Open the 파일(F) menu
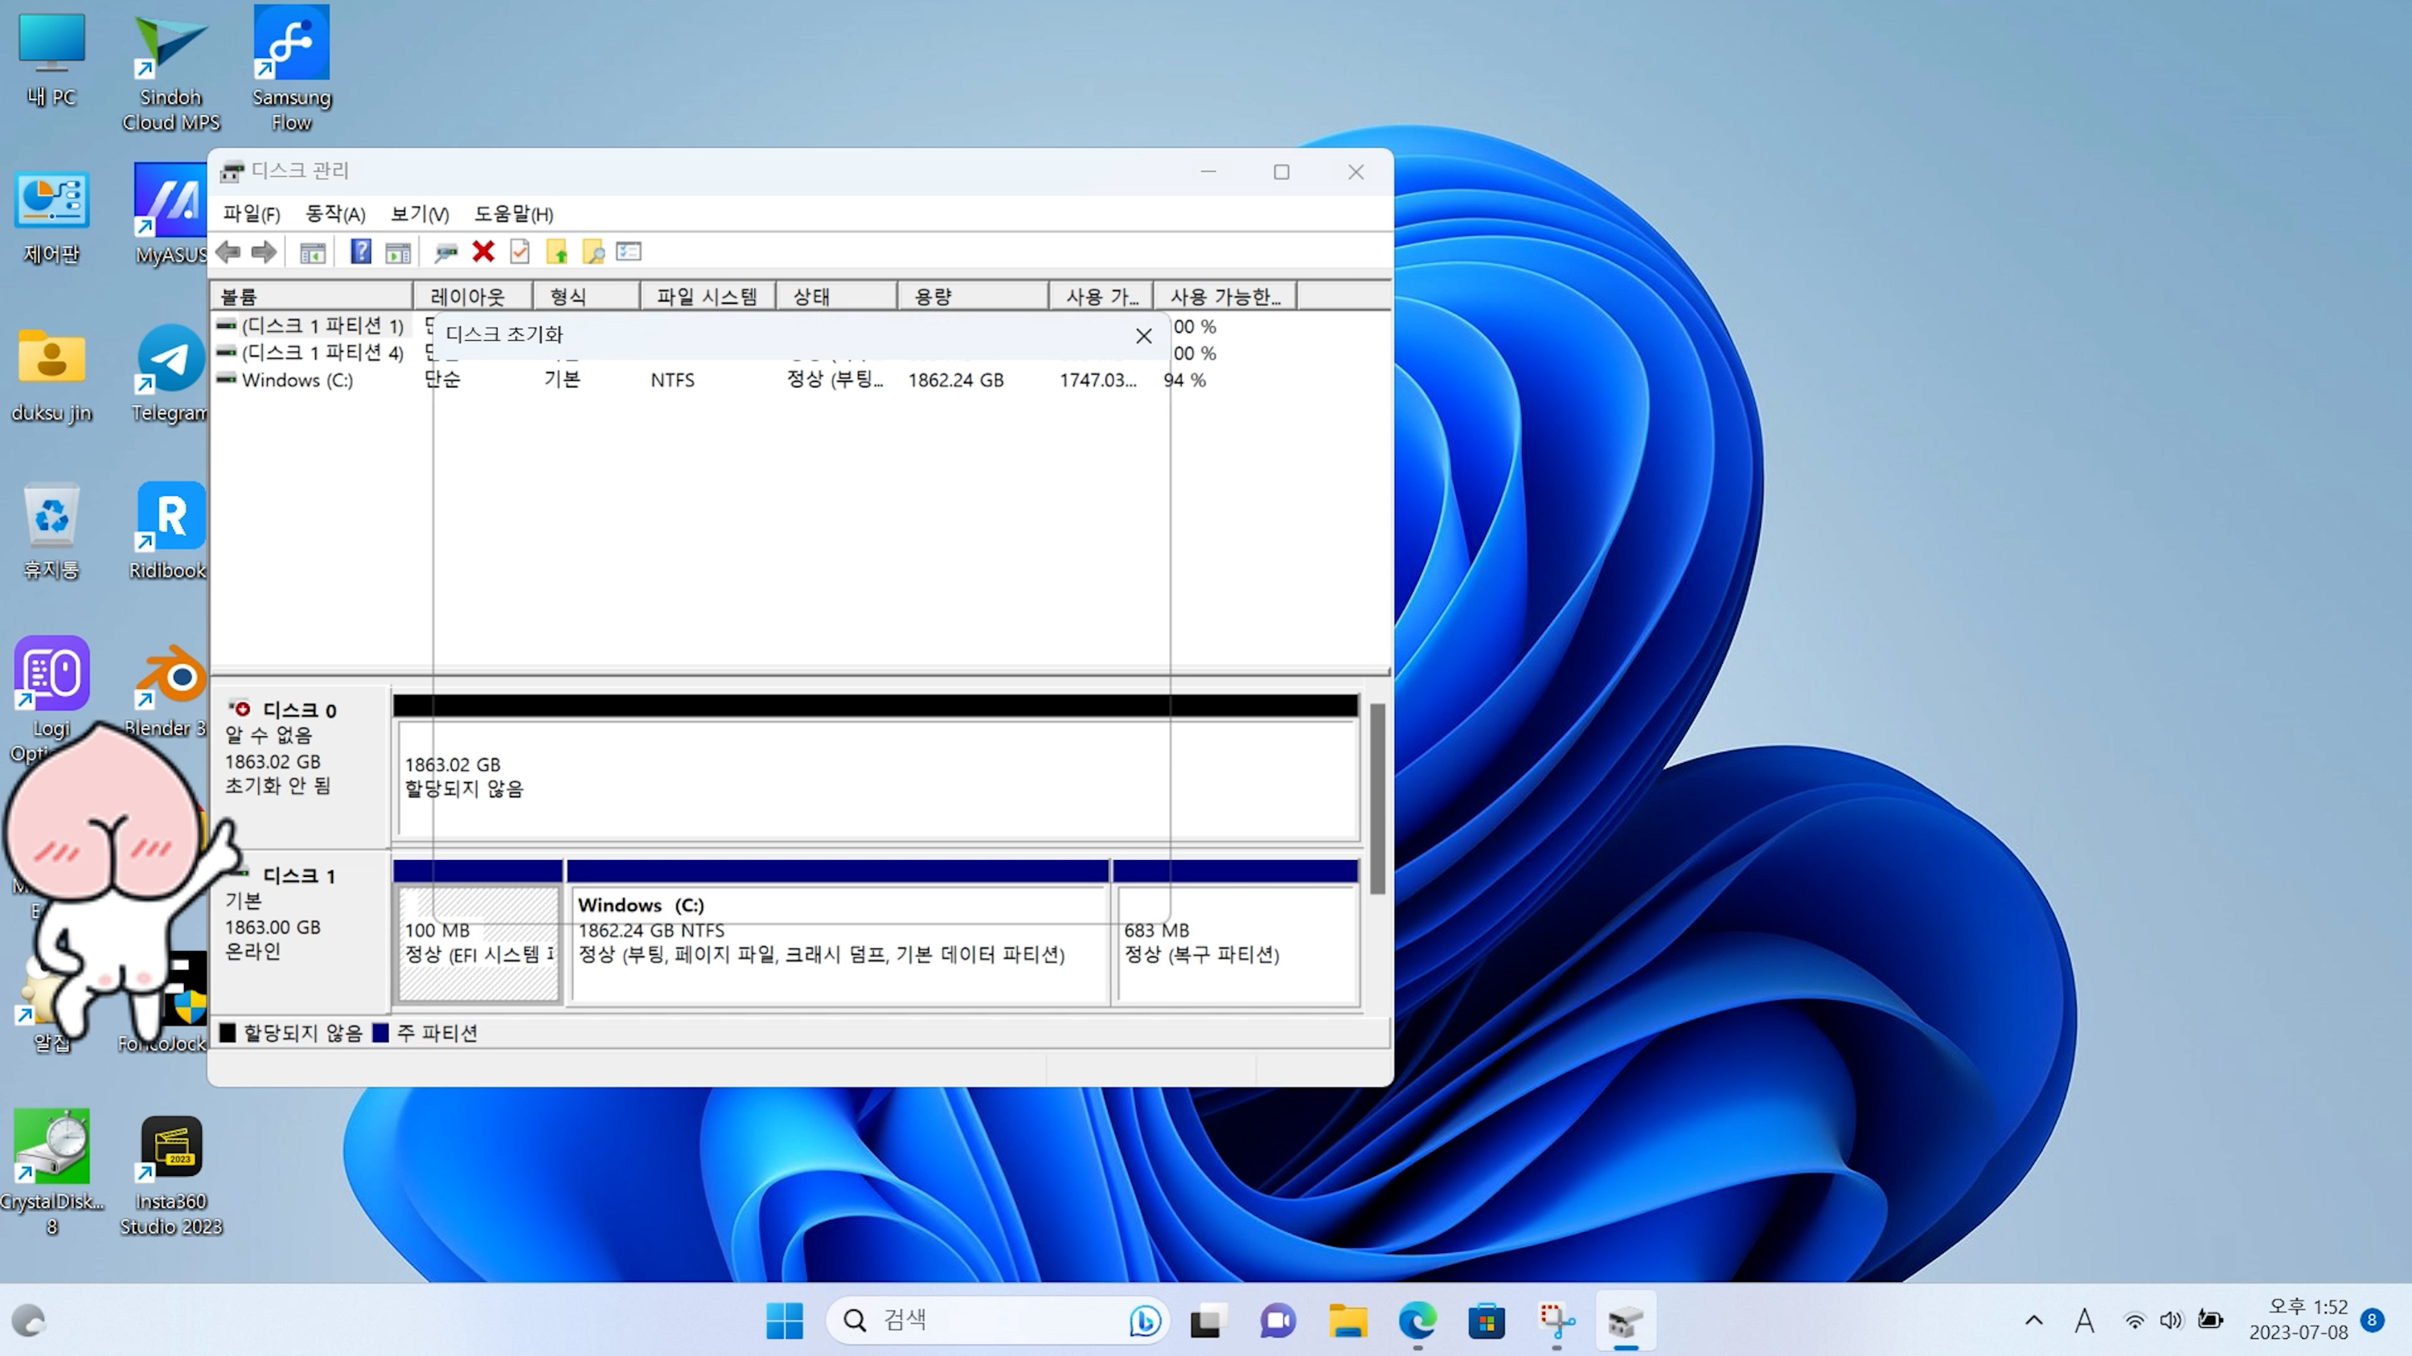This screenshot has width=2412, height=1356. click(251, 213)
